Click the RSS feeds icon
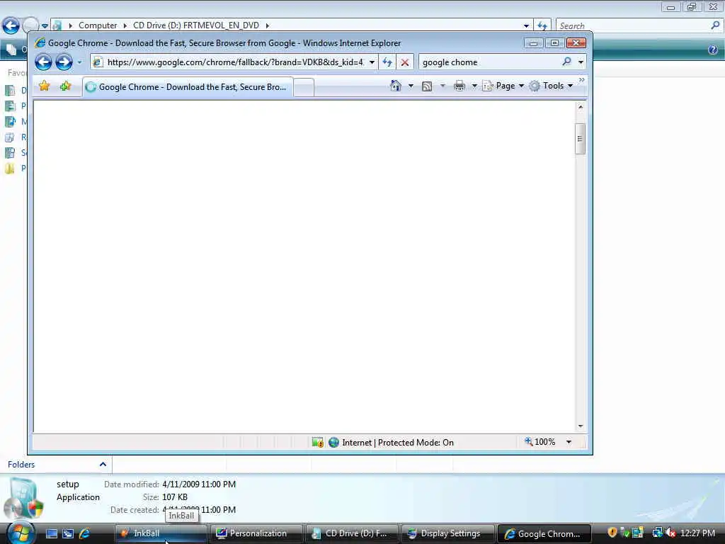Viewport: 725px width, 544px height. point(427,86)
